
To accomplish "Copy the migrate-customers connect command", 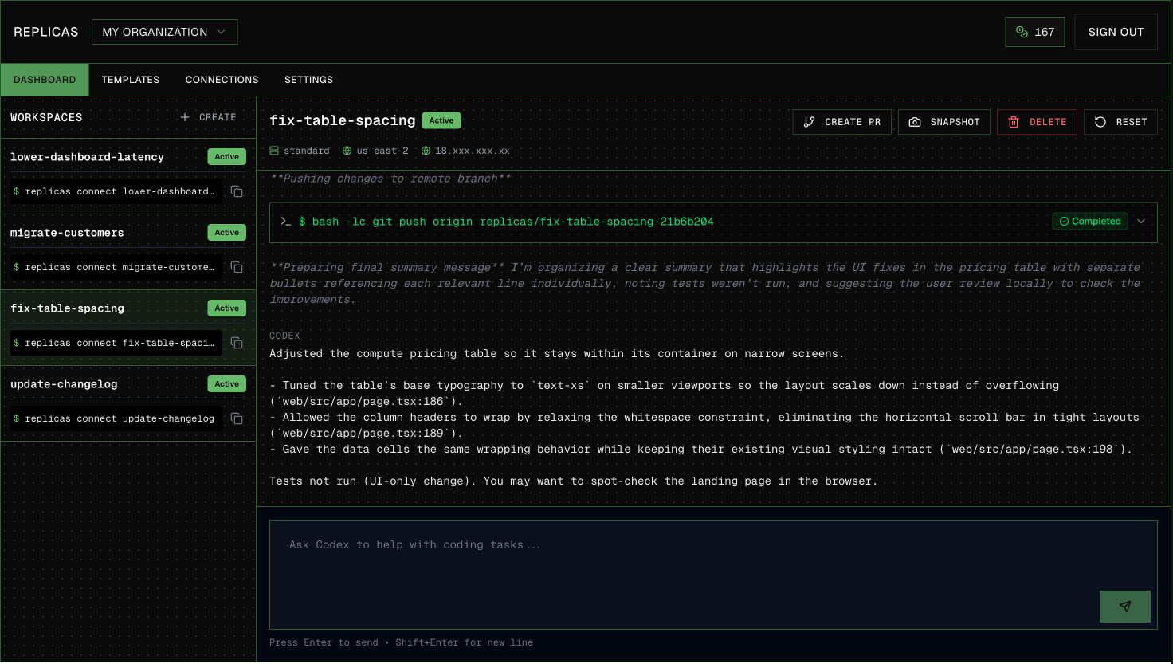I will (237, 267).
